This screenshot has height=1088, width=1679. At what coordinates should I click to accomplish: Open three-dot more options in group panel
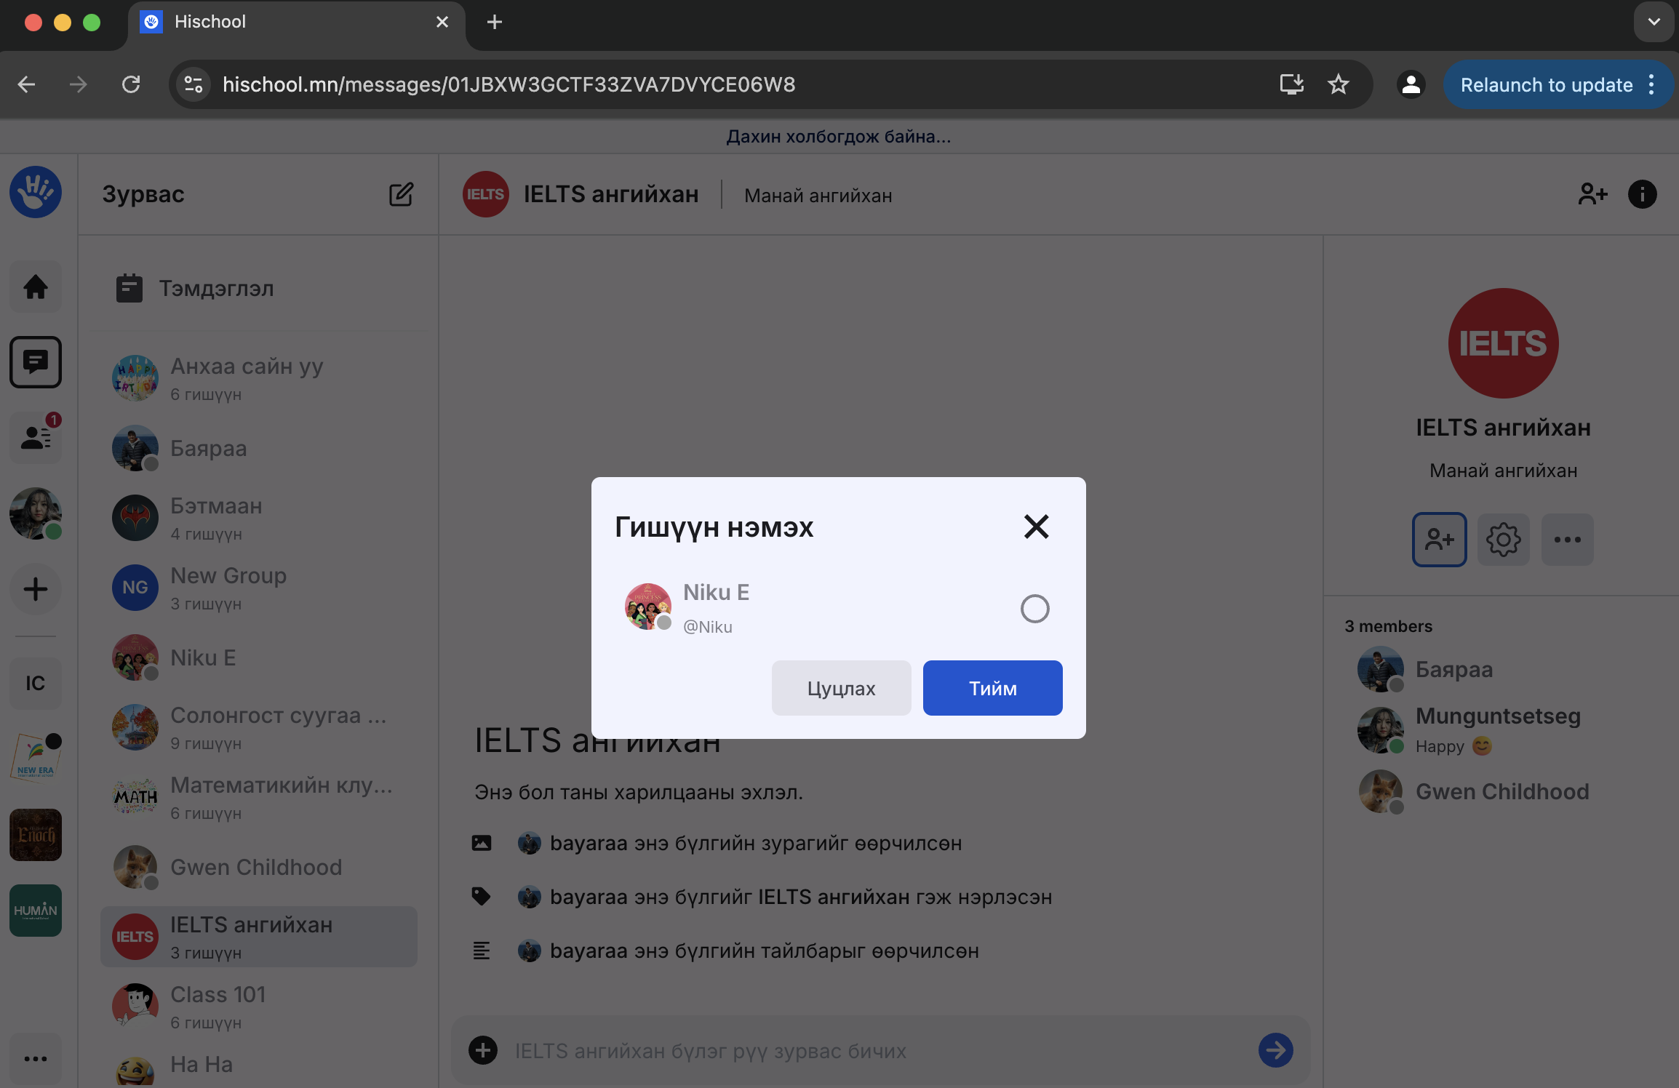[x=1567, y=540]
